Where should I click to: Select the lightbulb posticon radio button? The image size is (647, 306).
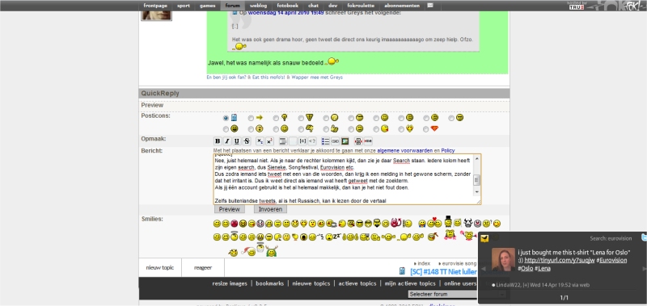pos(276,118)
